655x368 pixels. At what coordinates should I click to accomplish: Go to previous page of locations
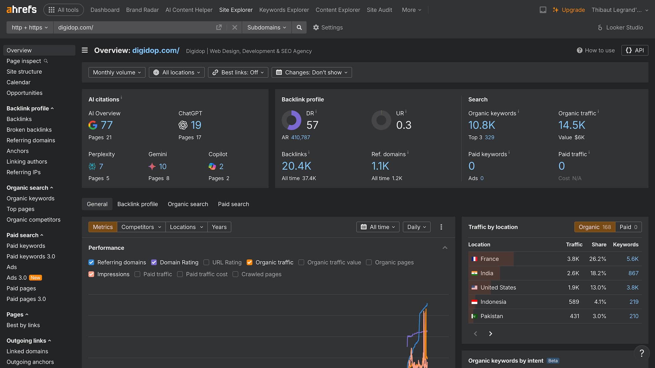pyautogui.click(x=476, y=334)
